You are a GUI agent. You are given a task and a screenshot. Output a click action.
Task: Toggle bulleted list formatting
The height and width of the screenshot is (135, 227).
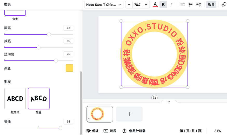[191, 5]
